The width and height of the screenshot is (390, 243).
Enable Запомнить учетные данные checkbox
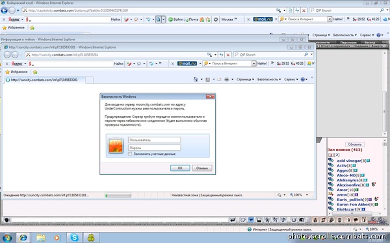pyautogui.click(x=130, y=154)
